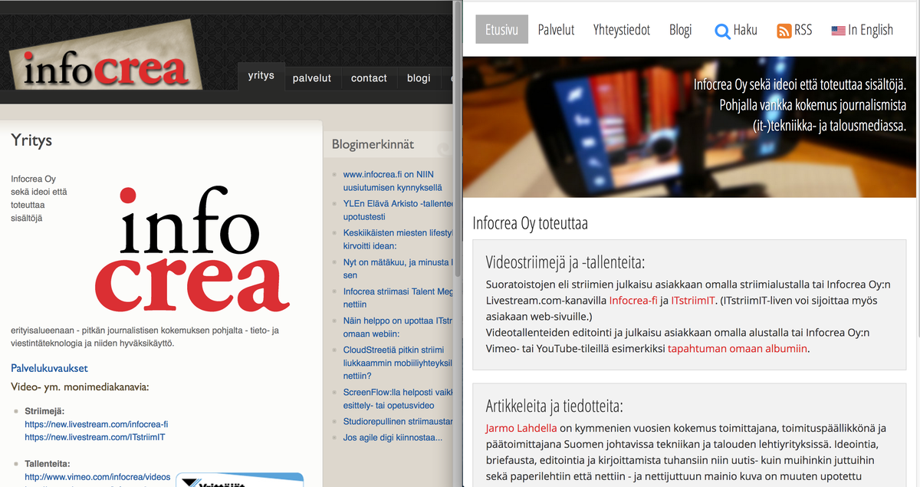
Task: Open blog post 'Keskiikäisten miesten lifestyle'
Action: (x=396, y=239)
